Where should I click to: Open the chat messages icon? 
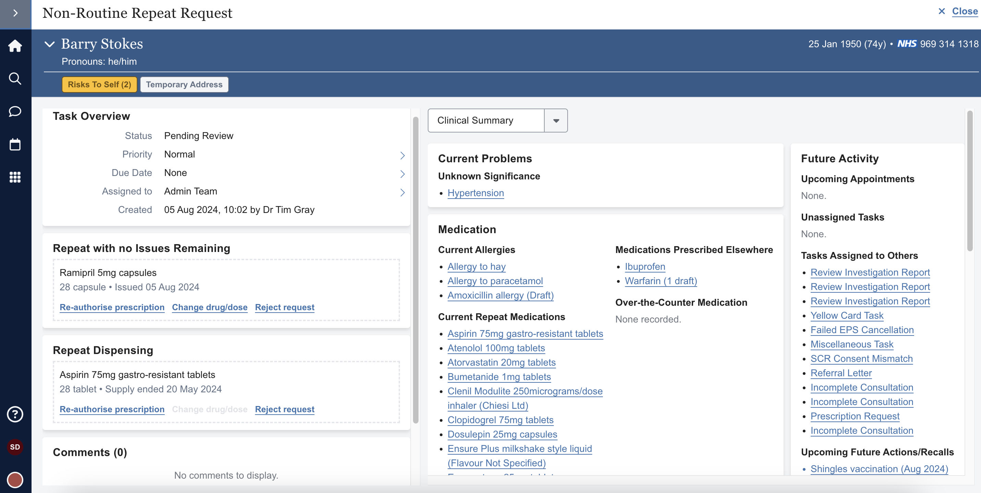pyautogui.click(x=15, y=112)
